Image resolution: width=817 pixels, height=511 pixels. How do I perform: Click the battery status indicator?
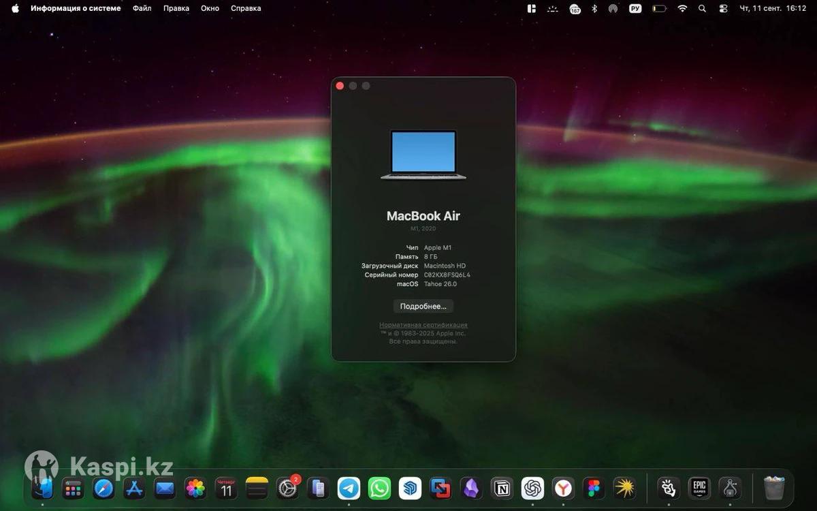[x=659, y=8]
